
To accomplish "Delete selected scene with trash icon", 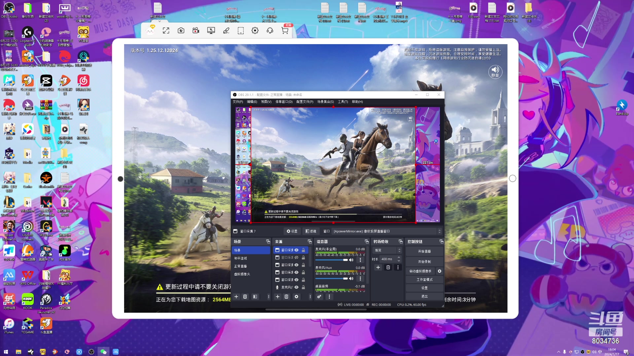I will [245, 297].
